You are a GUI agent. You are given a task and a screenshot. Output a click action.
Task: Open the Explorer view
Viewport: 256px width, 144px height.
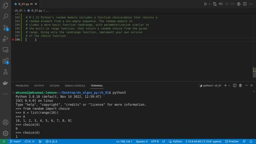pyautogui.click(x=5, y=6)
